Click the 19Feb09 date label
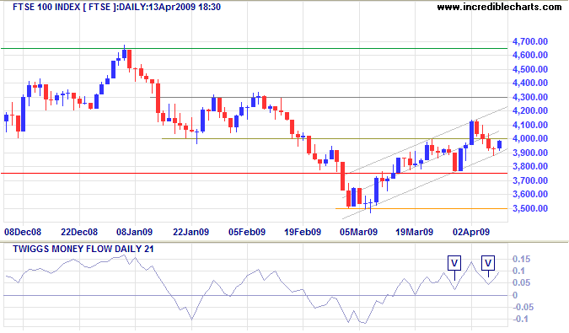Viewport: 569px width, 333px height. [x=303, y=232]
